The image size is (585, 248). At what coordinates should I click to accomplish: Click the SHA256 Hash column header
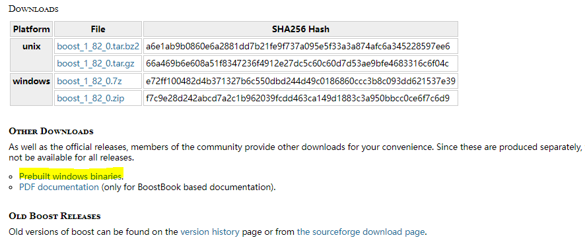(300, 29)
